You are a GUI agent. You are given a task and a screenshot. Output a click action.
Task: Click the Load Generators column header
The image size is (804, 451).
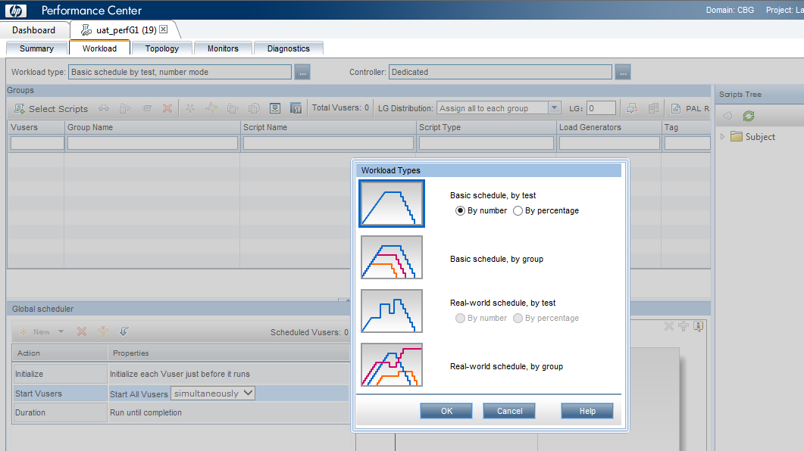(609, 127)
